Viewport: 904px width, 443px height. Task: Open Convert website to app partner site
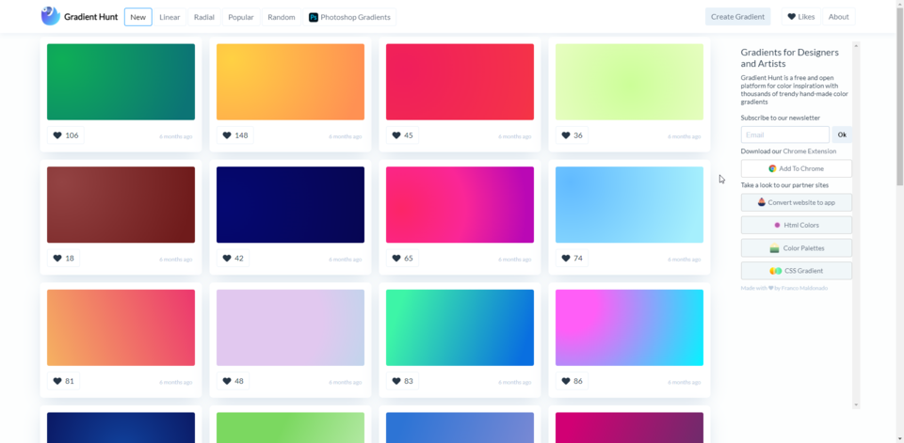[x=797, y=202]
